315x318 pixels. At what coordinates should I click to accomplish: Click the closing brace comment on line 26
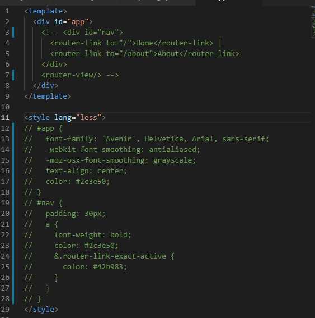41,278
